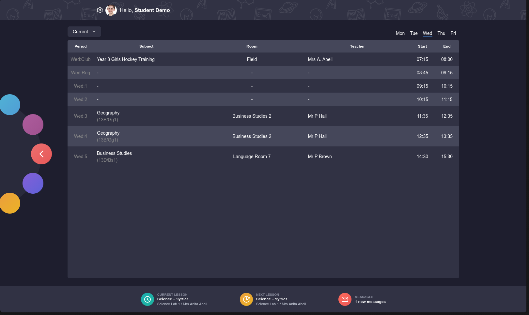
Task: Click 'Field' room cell
Action: pos(252,59)
